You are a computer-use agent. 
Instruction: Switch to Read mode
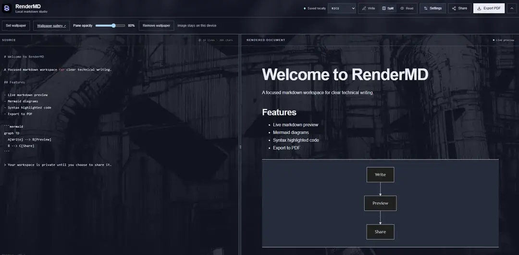tap(407, 8)
